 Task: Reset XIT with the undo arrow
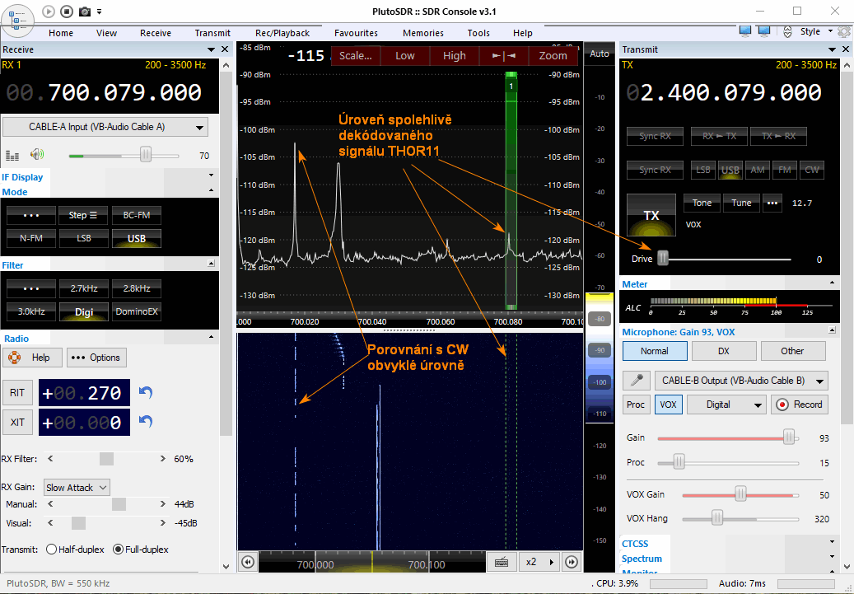146,422
